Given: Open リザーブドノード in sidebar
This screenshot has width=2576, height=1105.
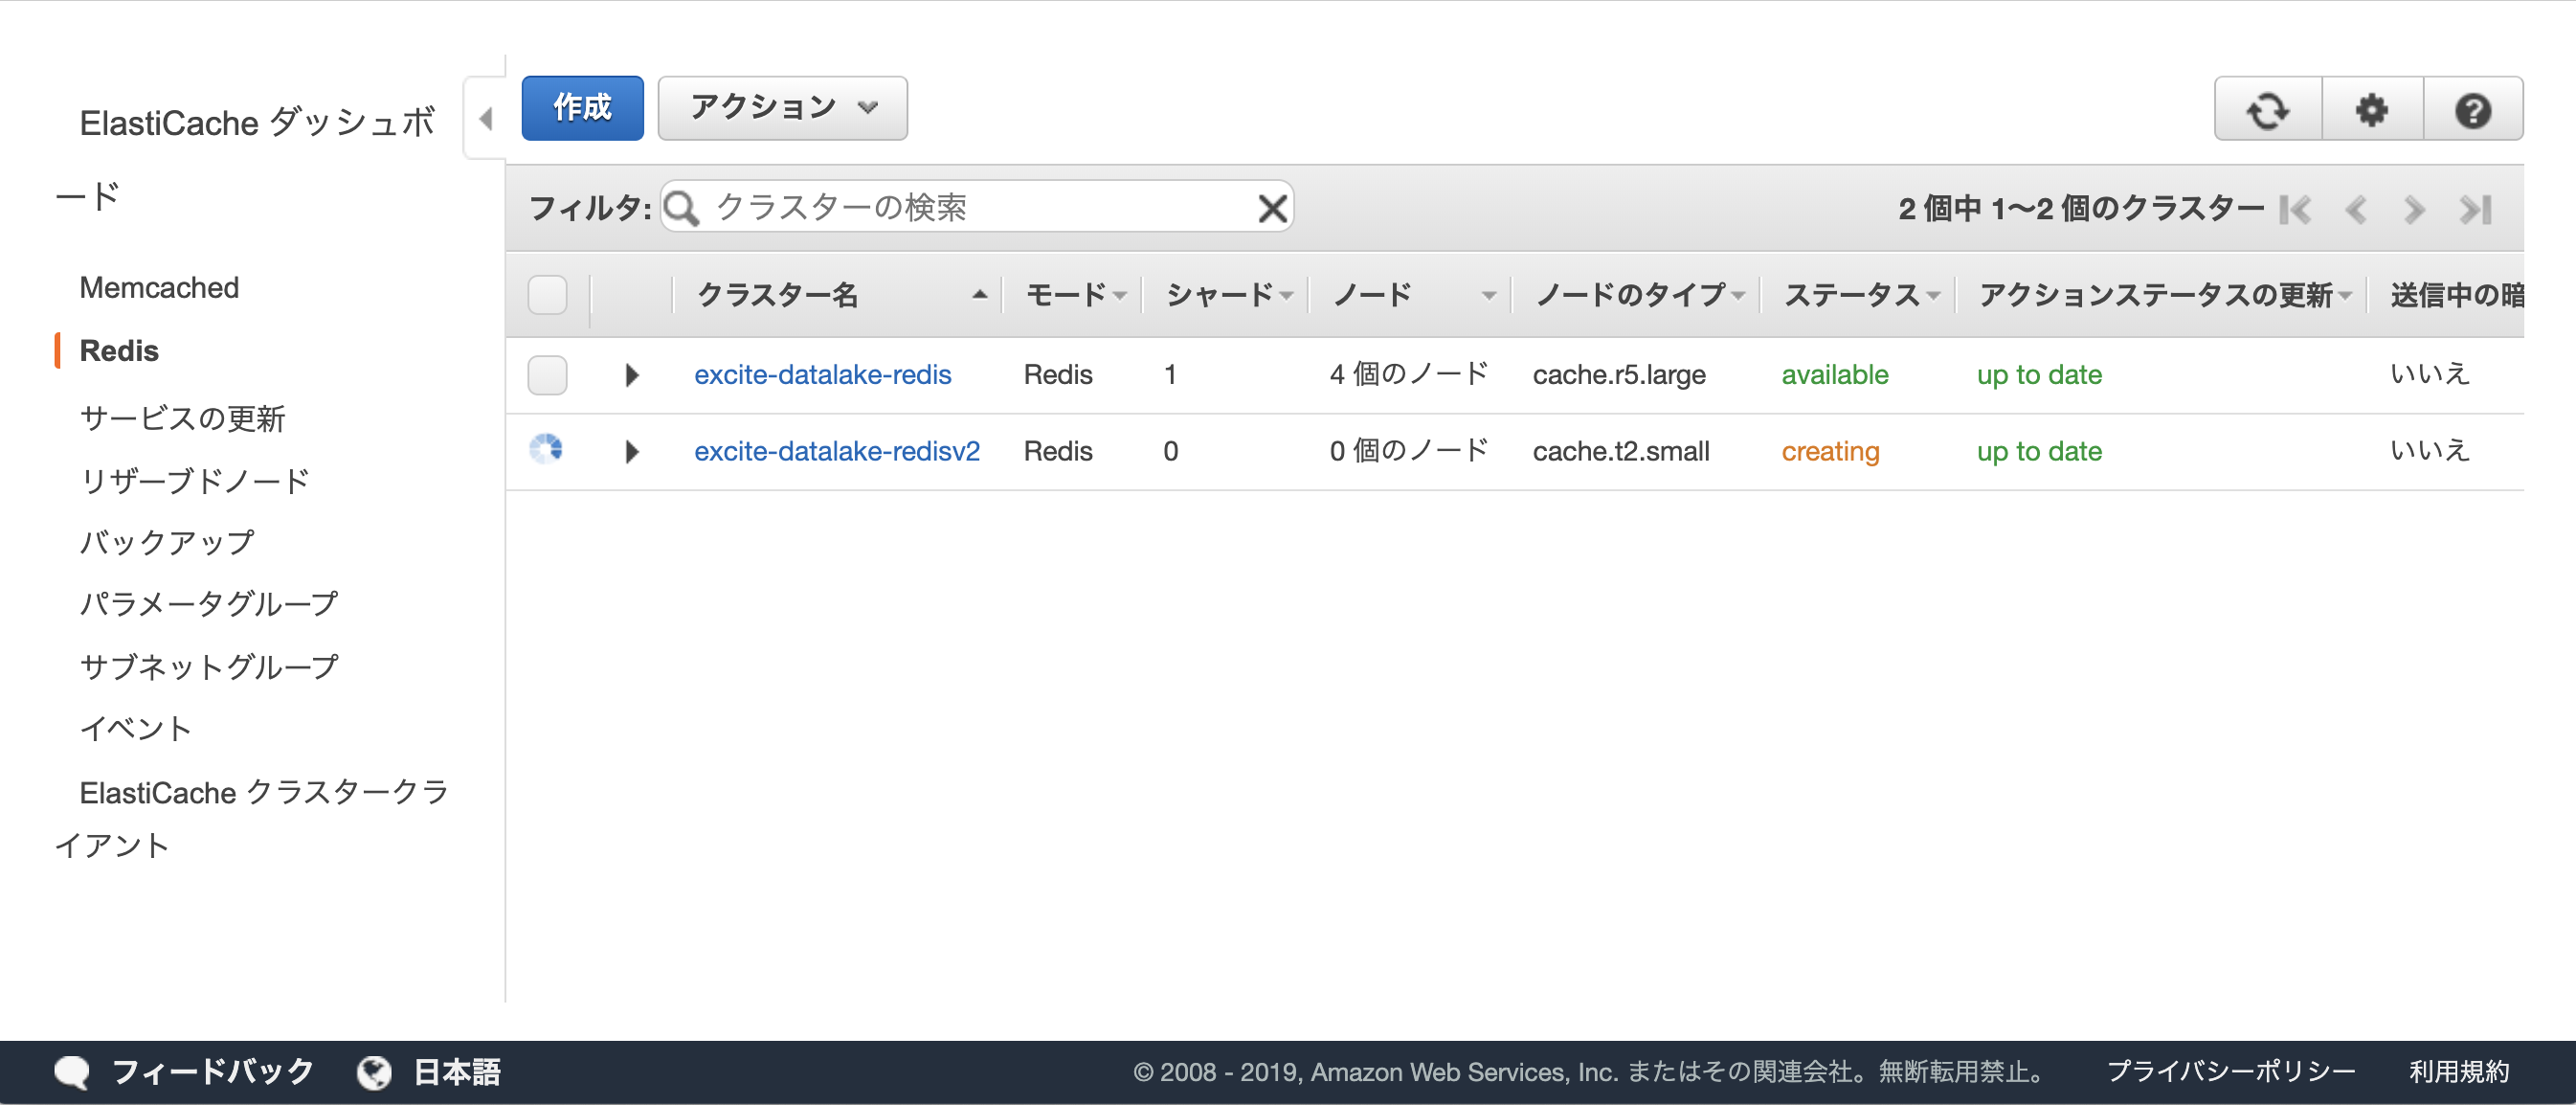Looking at the screenshot, I should pos(195,480).
